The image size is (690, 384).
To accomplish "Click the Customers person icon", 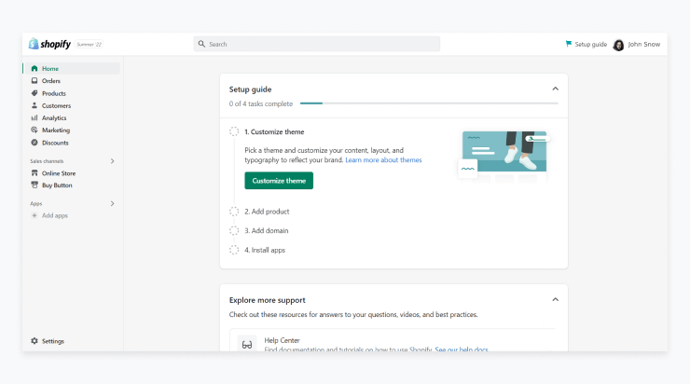I will coord(34,105).
